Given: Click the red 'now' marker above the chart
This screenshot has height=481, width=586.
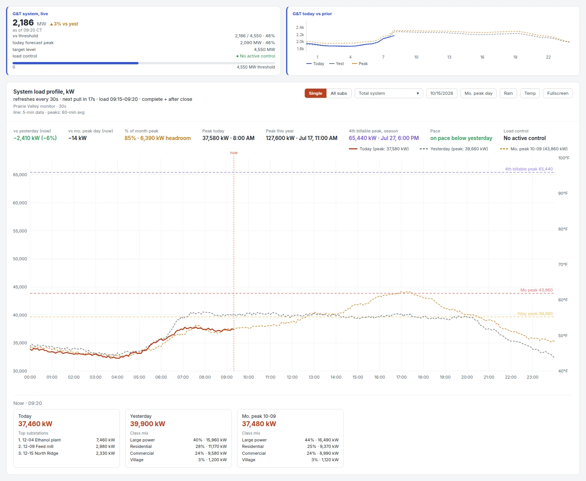Looking at the screenshot, I should pyautogui.click(x=234, y=153).
